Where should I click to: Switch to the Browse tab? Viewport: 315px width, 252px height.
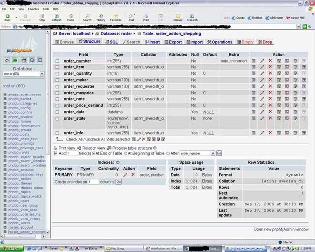pos(64,42)
